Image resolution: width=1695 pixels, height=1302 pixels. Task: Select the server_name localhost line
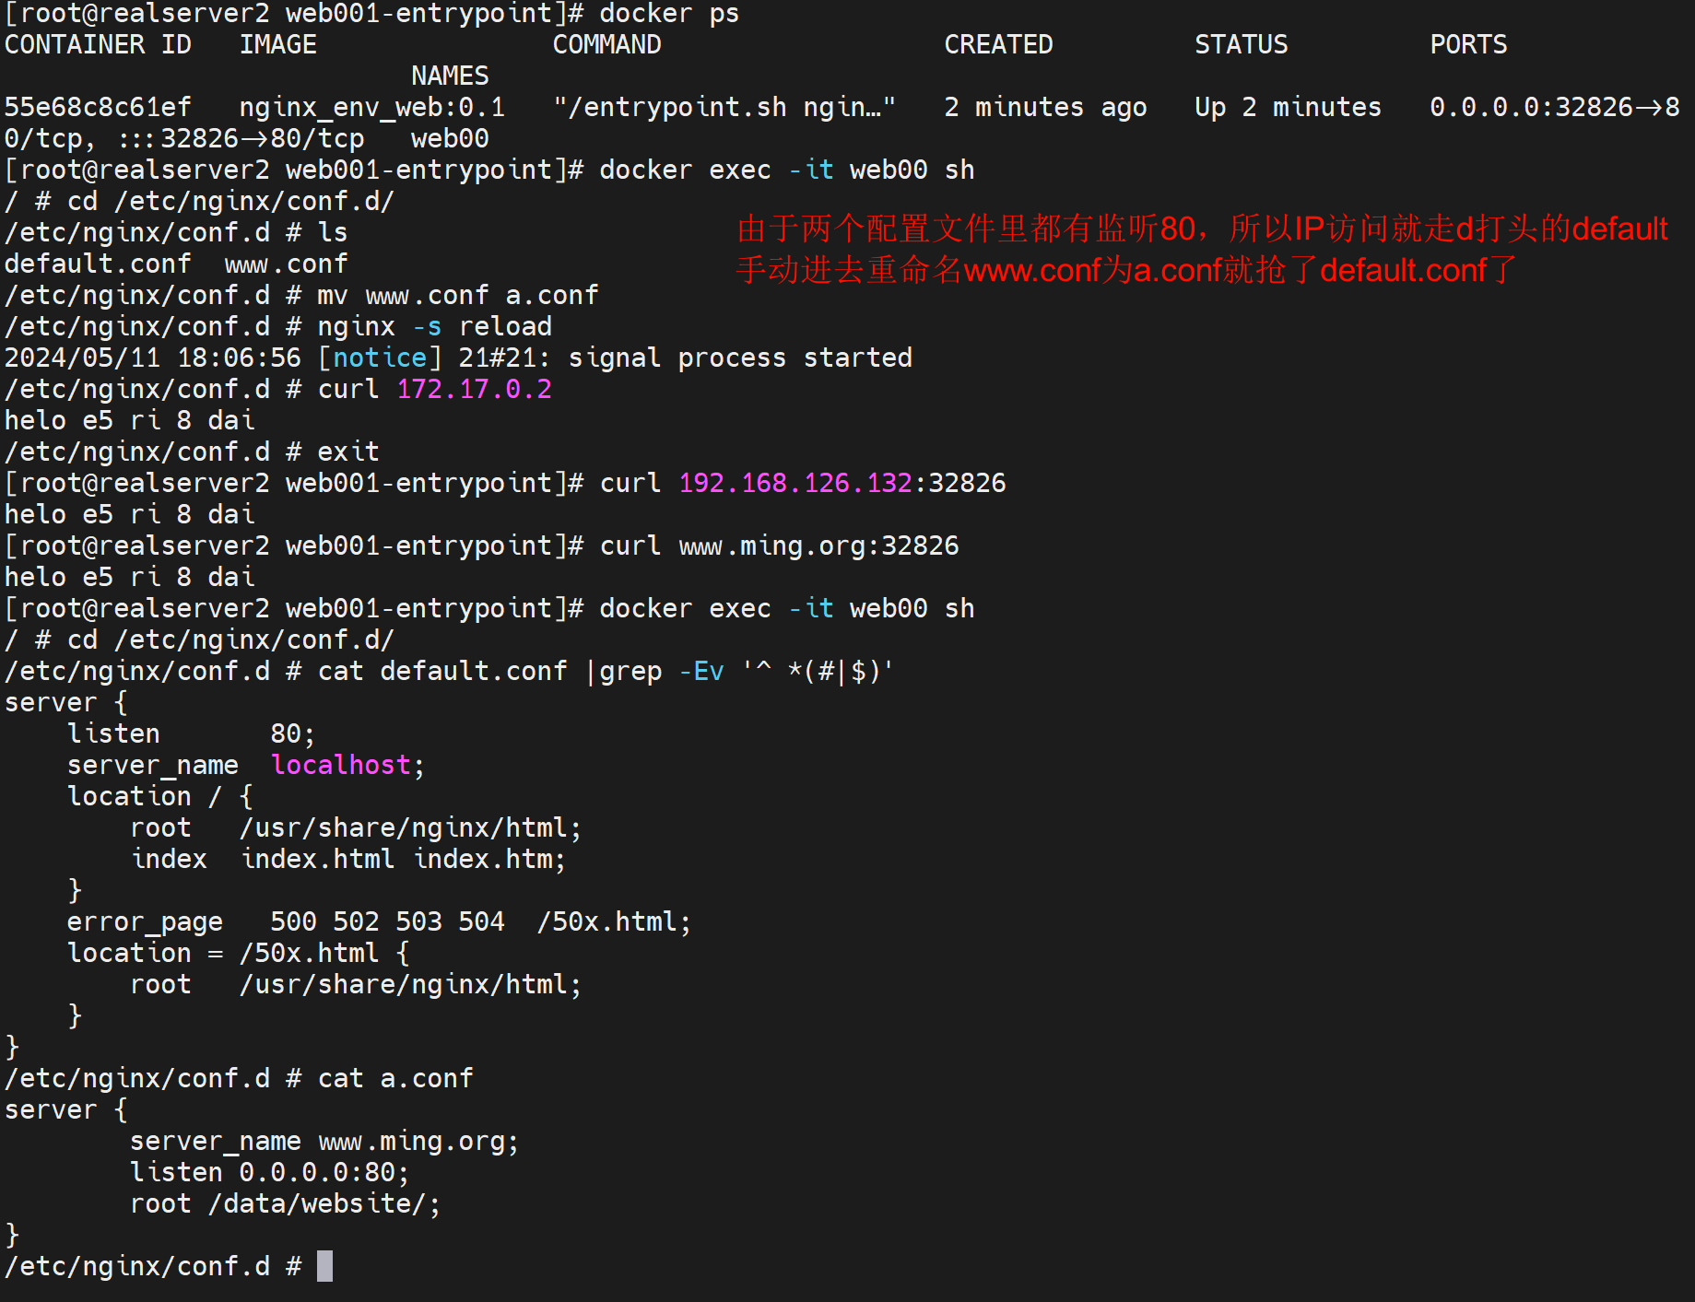[244, 764]
